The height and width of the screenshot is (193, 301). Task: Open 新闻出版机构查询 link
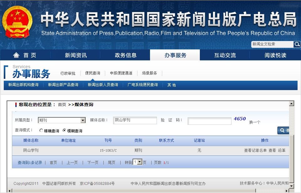click(x=23, y=85)
